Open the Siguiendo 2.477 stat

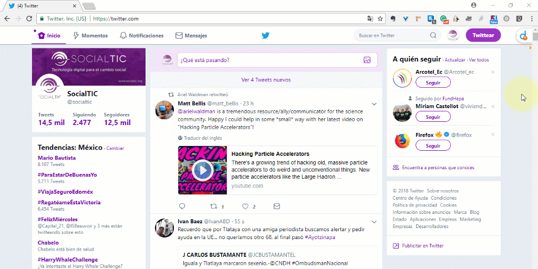84,119
